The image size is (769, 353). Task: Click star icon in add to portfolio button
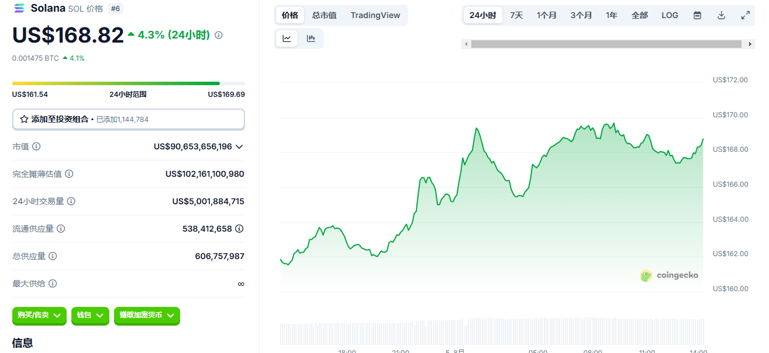[x=24, y=119]
